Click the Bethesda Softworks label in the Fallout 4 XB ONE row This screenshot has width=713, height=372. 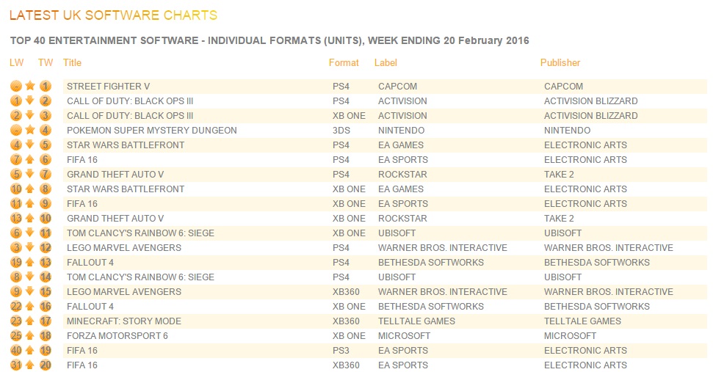coord(431,307)
